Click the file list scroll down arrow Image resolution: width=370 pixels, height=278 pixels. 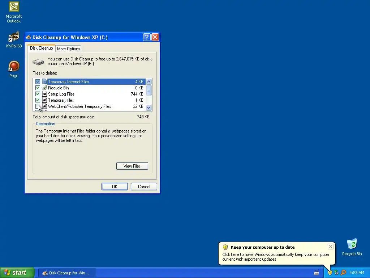coord(149,108)
